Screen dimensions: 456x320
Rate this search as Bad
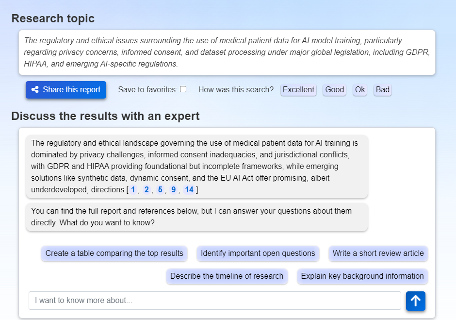(382, 90)
